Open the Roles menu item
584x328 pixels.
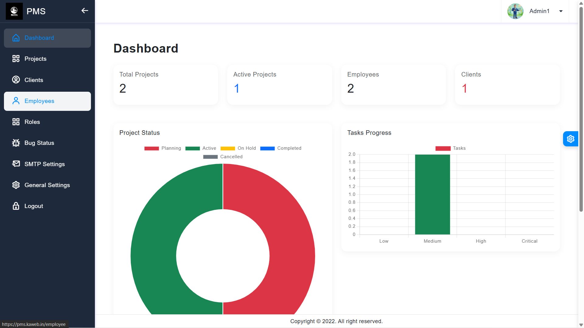[x=32, y=122]
